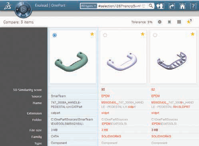
Task: Toggle favorite star on RH pedestal card
Action: tap(193, 34)
